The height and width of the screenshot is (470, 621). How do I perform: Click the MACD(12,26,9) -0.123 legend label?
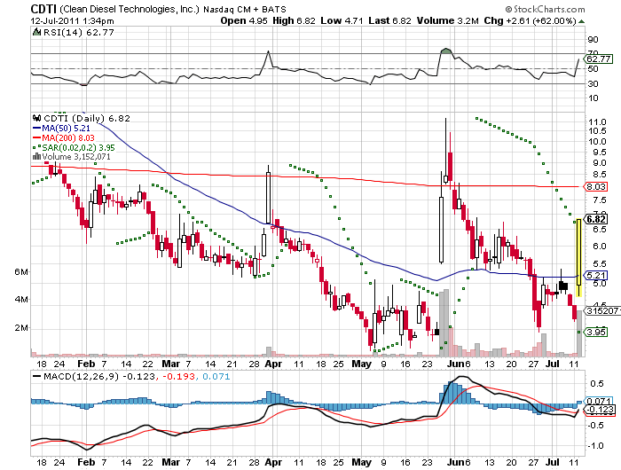[x=98, y=376]
